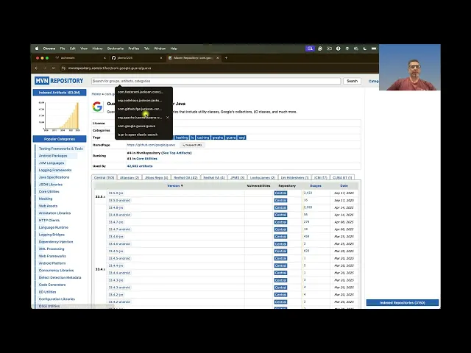Open Testing Frameworks & Tools category
Viewport: 471px width, 353px height.
60,149
